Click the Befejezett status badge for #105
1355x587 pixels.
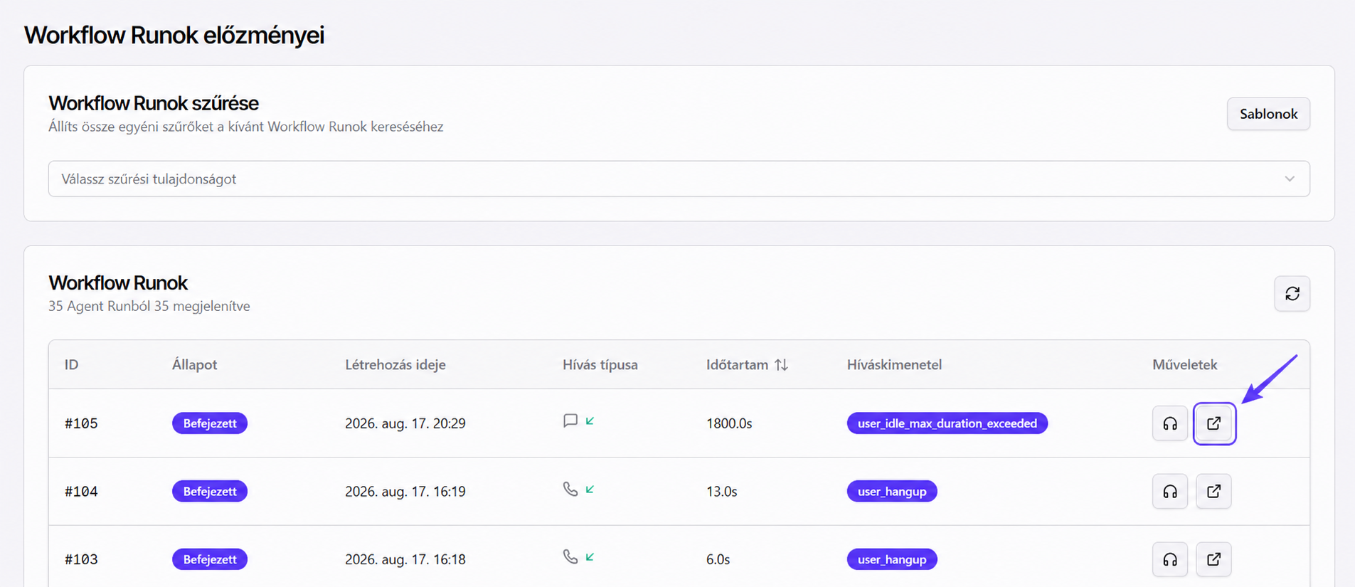click(x=210, y=423)
